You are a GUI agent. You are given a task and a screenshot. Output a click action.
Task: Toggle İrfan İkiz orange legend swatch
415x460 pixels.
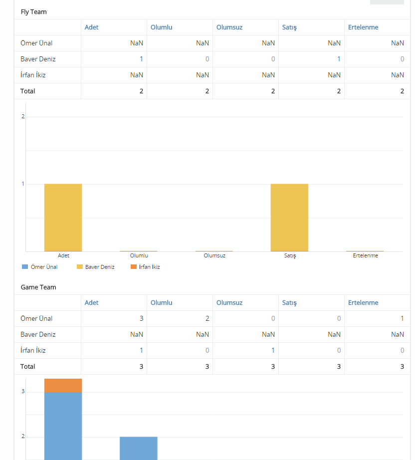(x=134, y=267)
